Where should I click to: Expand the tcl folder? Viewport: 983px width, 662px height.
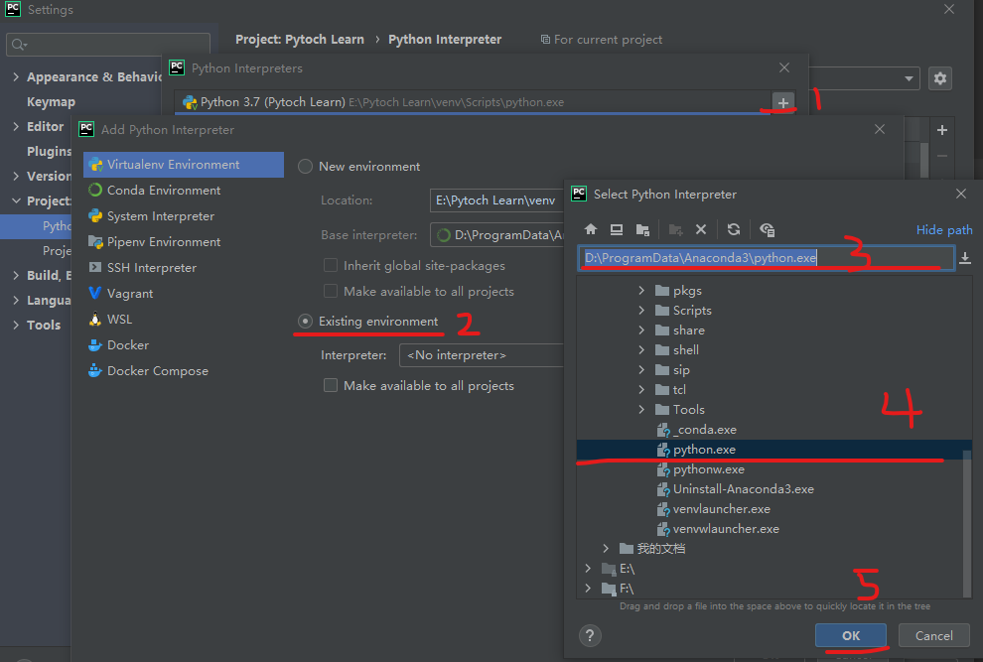(641, 389)
